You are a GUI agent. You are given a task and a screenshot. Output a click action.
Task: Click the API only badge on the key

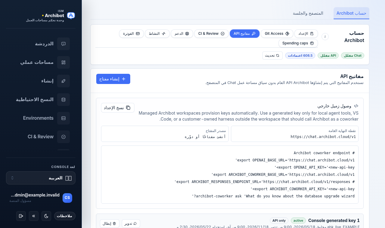point(279,220)
